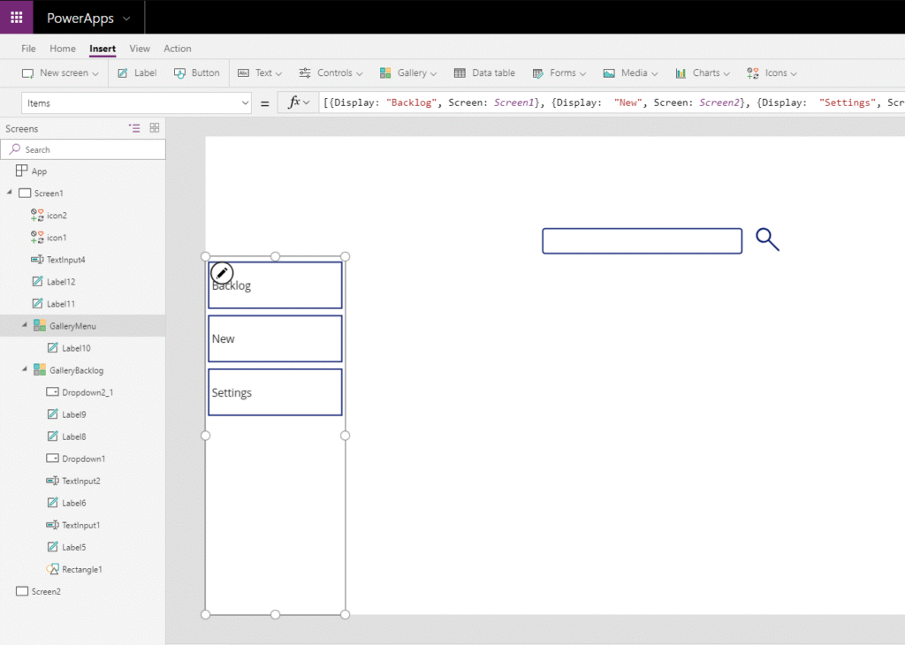Click the magnifier search icon on canvas
Image resolution: width=905 pixels, height=645 pixels.
(768, 239)
